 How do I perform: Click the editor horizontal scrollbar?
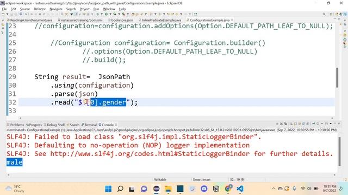pyautogui.click(x=176, y=118)
